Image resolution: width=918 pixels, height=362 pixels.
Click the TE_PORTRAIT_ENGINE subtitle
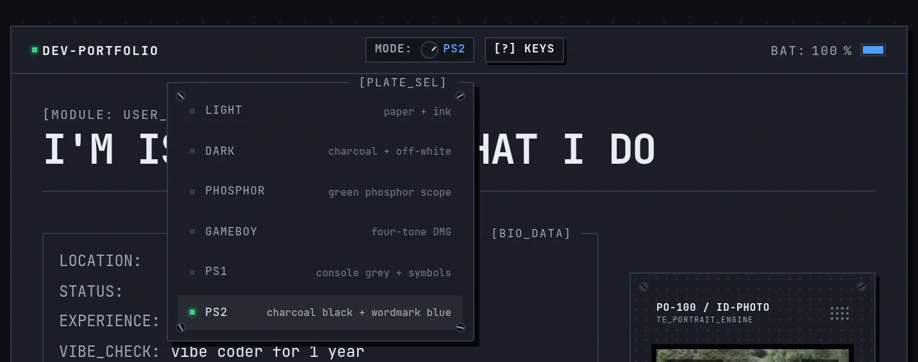click(705, 320)
